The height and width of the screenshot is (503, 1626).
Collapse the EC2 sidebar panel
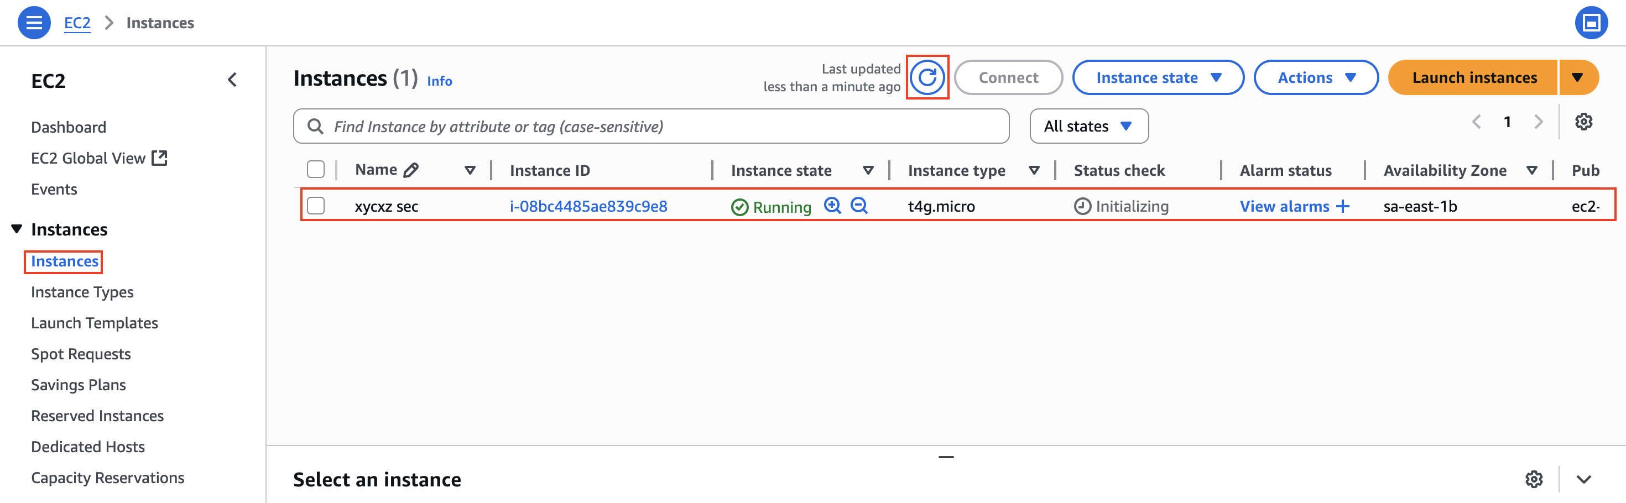pyautogui.click(x=232, y=80)
